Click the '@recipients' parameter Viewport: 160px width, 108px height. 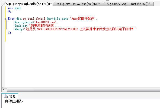[24, 22]
